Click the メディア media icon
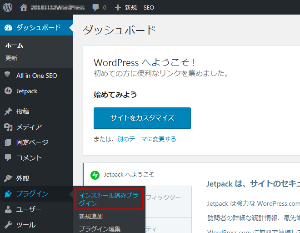The height and width of the screenshot is (233, 300). click(8, 127)
